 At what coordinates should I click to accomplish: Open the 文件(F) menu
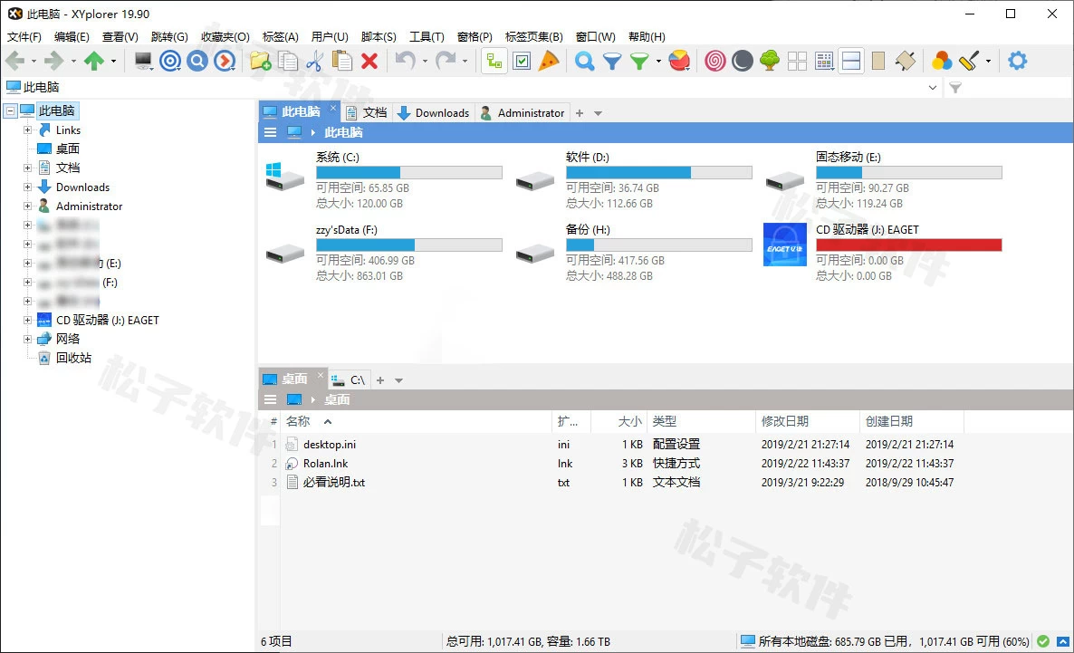pyautogui.click(x=24, y=36)
